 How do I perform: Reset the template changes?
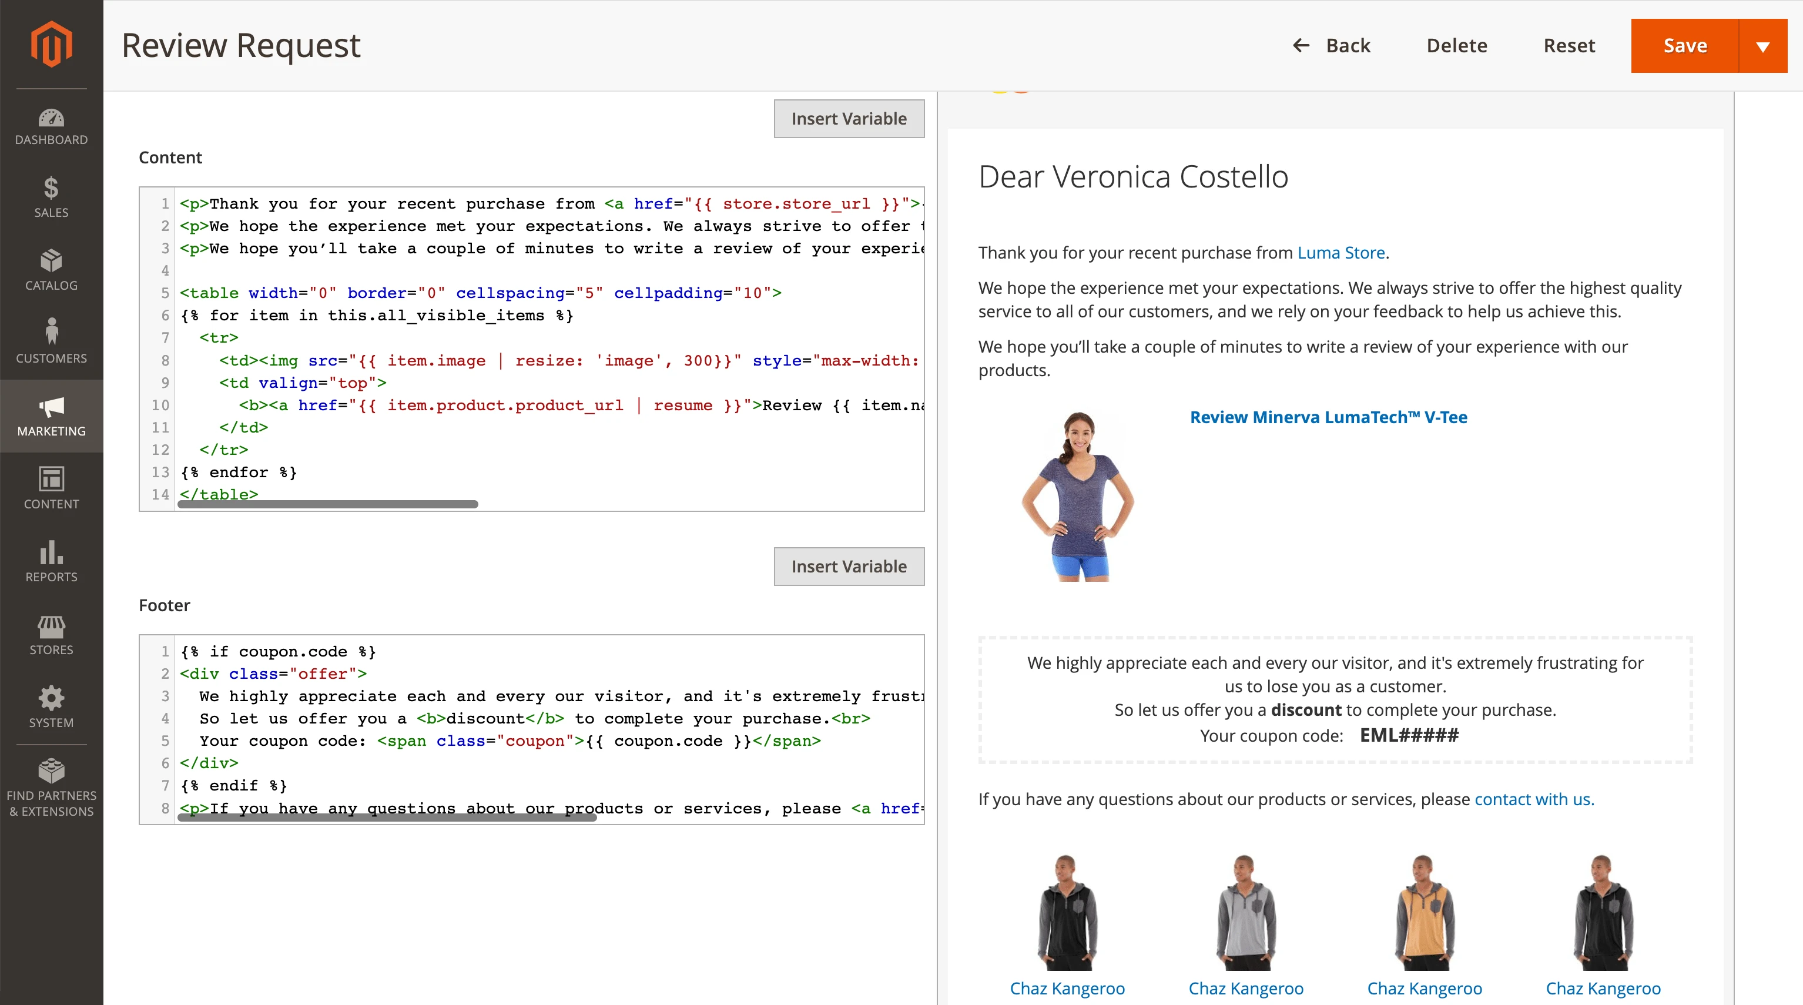click(x=1569, y=45)
